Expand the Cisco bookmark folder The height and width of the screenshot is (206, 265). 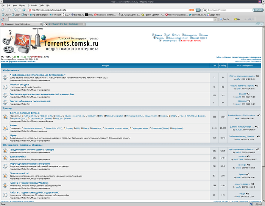(16, 15)
